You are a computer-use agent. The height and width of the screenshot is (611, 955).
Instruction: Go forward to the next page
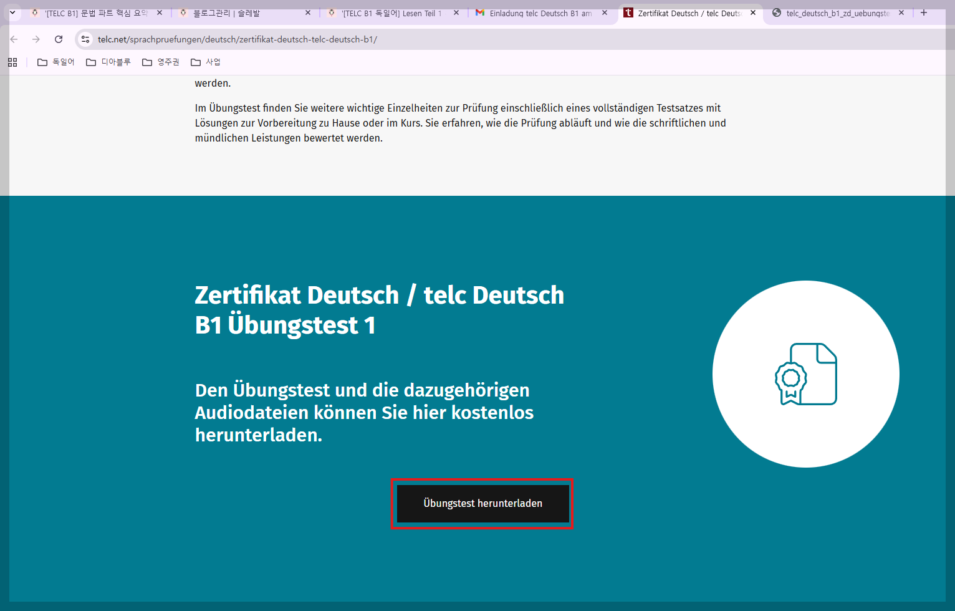pos(36,39)
